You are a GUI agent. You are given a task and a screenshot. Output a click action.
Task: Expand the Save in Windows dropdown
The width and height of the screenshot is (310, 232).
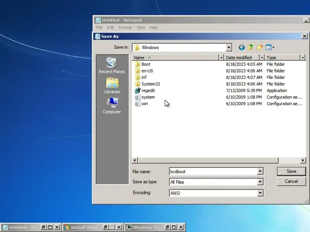click(229, 47)
